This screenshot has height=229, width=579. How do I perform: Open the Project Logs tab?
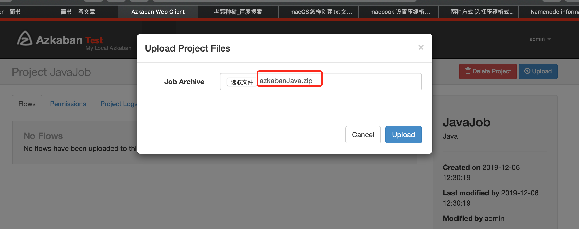click(x=119, y=104)
